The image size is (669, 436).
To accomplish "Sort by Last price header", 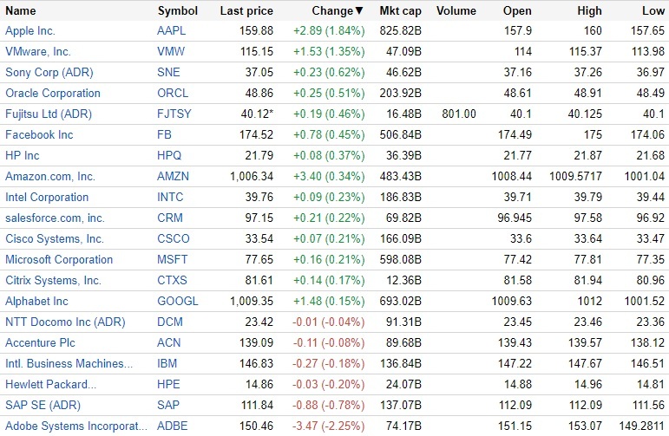I will tap(246, 11).
